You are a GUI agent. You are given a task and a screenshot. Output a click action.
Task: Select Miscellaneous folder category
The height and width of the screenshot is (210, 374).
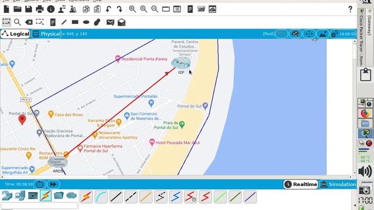pyautogui.click(x=58, y=196)
